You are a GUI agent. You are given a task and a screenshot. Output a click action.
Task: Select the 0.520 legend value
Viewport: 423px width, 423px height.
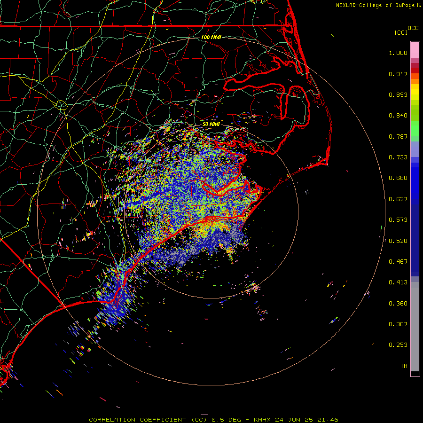pos(398,241)
